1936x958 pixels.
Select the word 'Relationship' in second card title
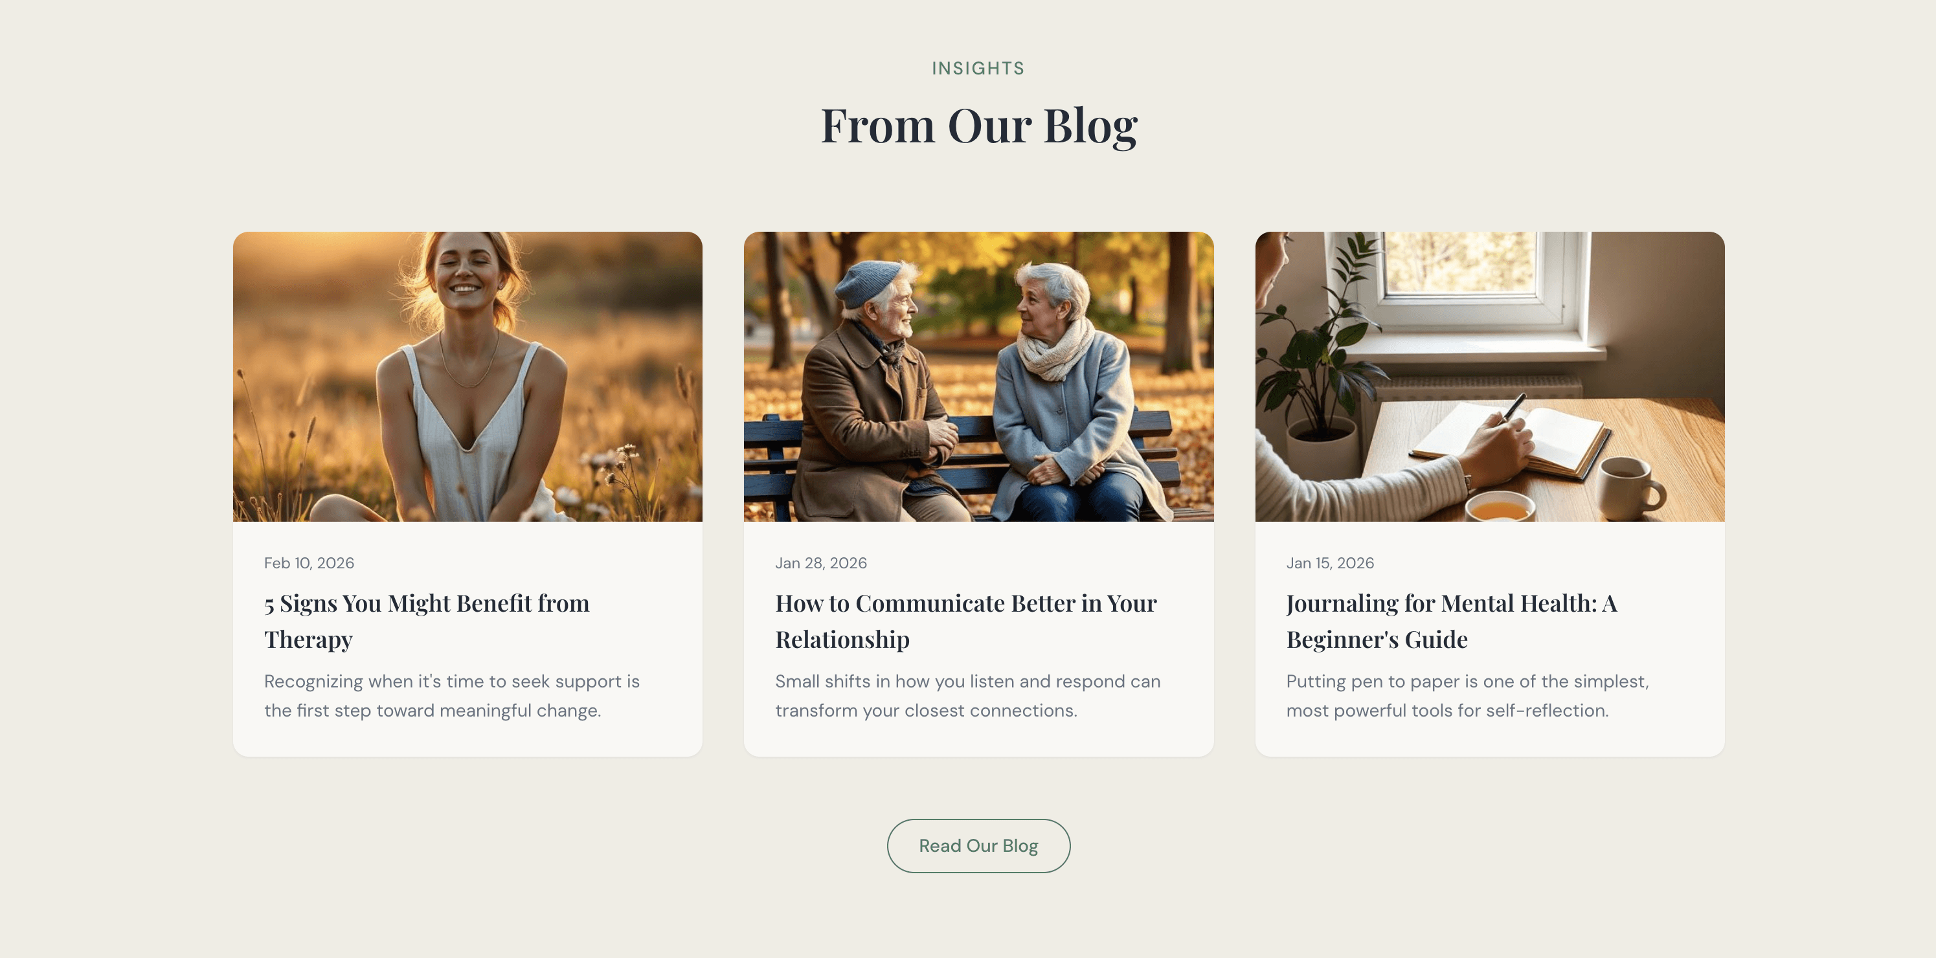[842, 640]
